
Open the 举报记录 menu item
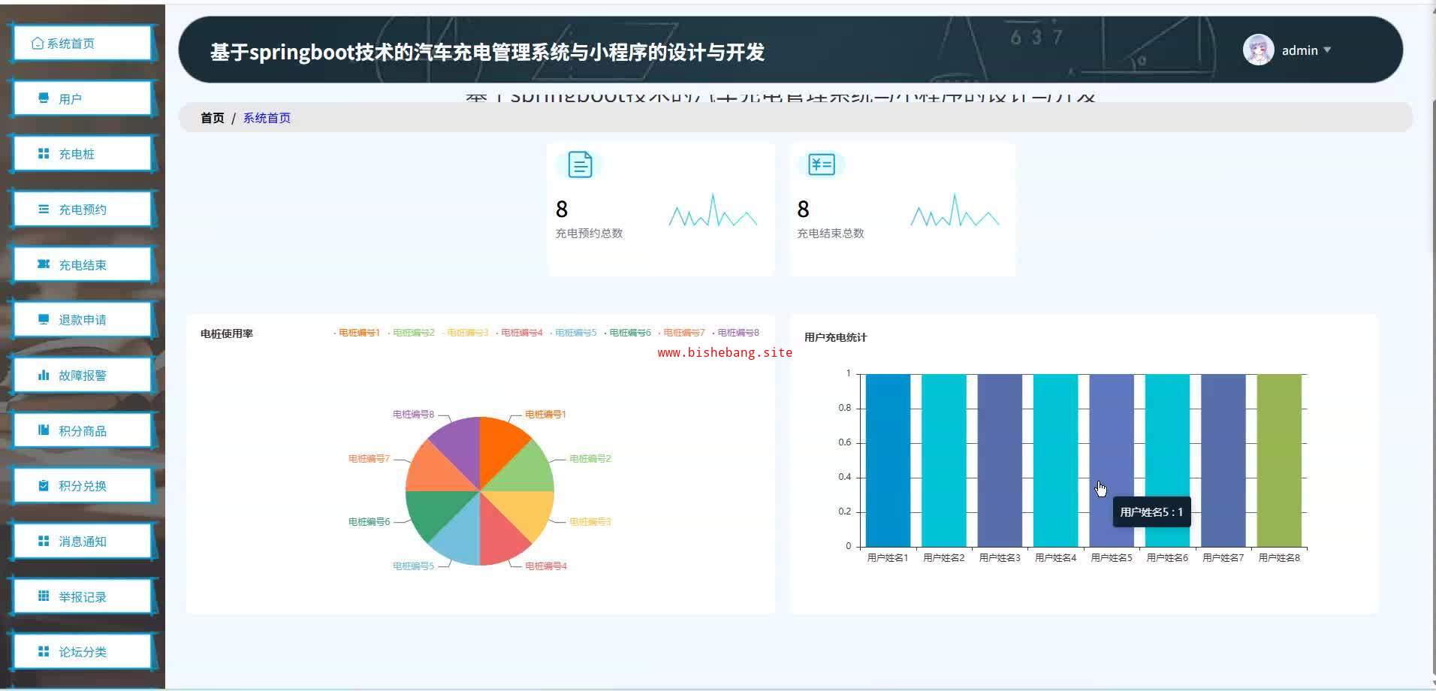click(x=82, y=597)
